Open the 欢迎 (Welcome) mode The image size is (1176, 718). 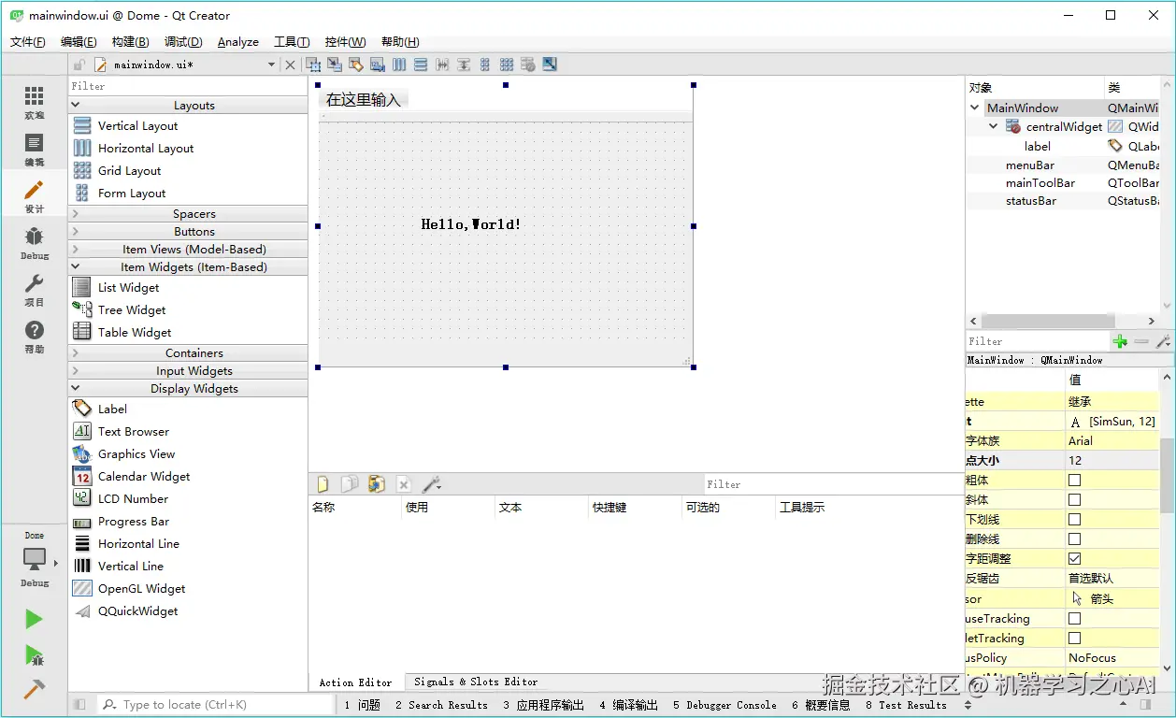tap(34, 102)
